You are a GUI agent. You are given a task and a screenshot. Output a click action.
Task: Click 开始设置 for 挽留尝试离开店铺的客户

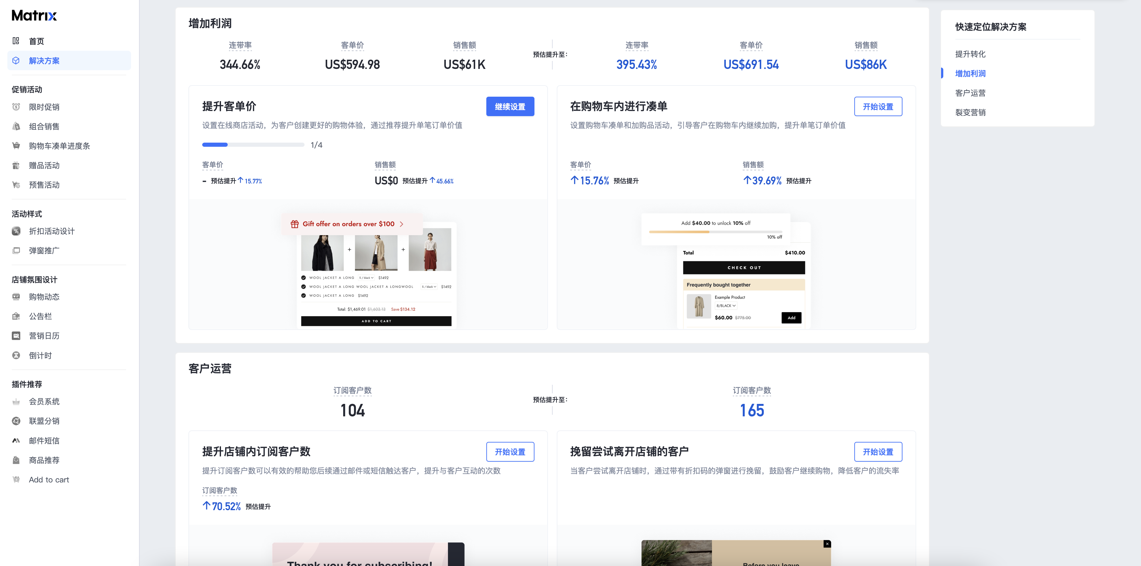coord(878,452)
